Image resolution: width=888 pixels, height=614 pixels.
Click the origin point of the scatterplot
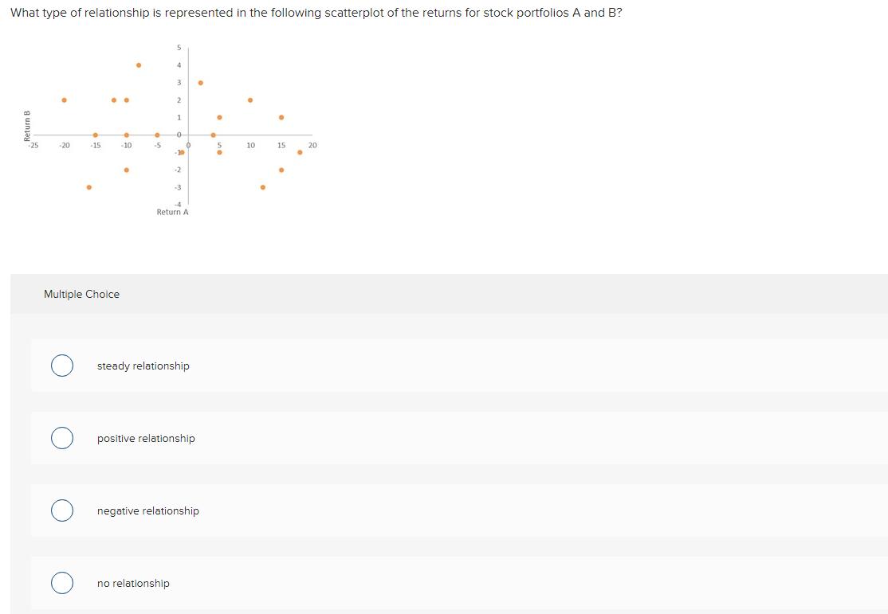pyautogui.click(x=188, y=133)
